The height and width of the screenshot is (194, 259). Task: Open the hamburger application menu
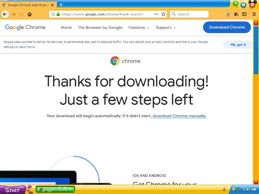tap(254, 14)
